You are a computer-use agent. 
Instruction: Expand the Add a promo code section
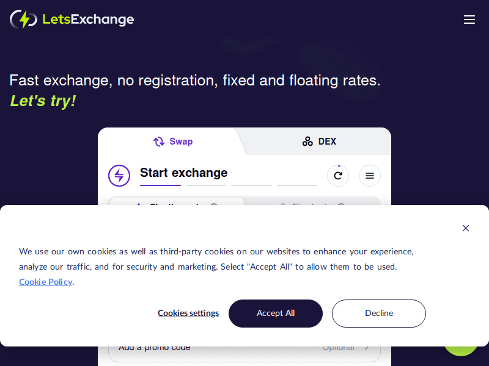point(244,346)
